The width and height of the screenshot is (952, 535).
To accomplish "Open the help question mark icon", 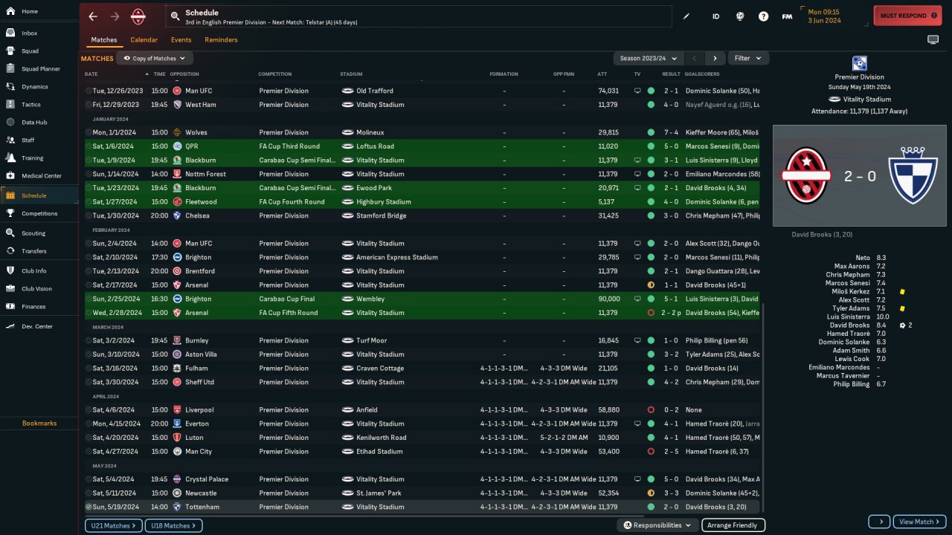I will (763, 16).
